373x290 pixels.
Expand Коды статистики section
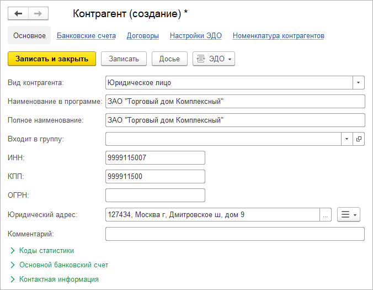(46, 251)
